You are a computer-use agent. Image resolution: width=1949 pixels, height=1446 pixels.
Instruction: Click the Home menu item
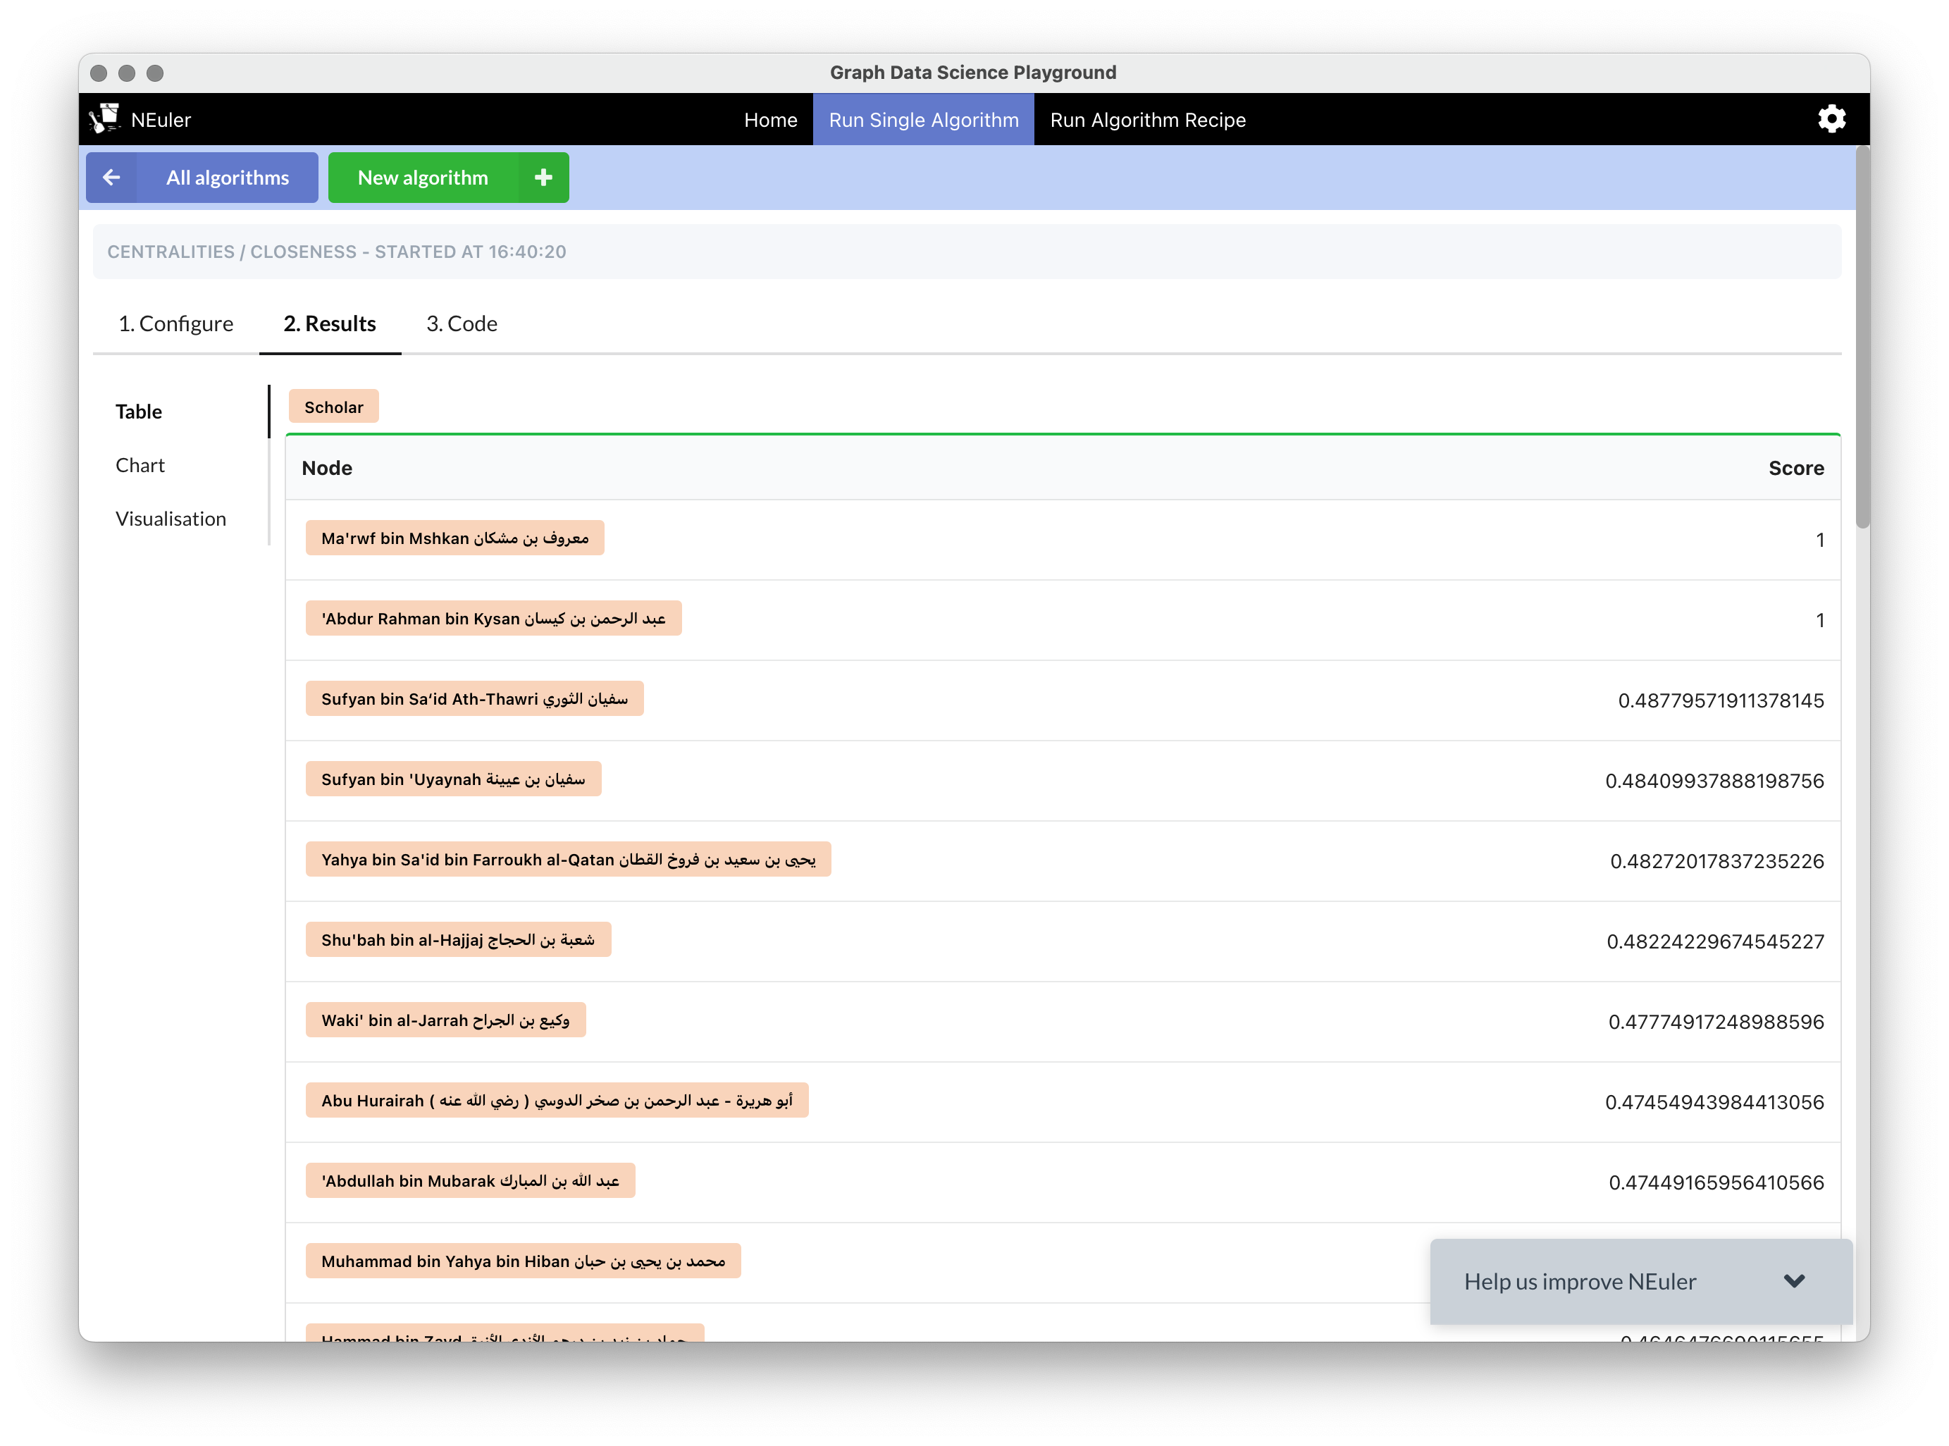pos(770,120)
